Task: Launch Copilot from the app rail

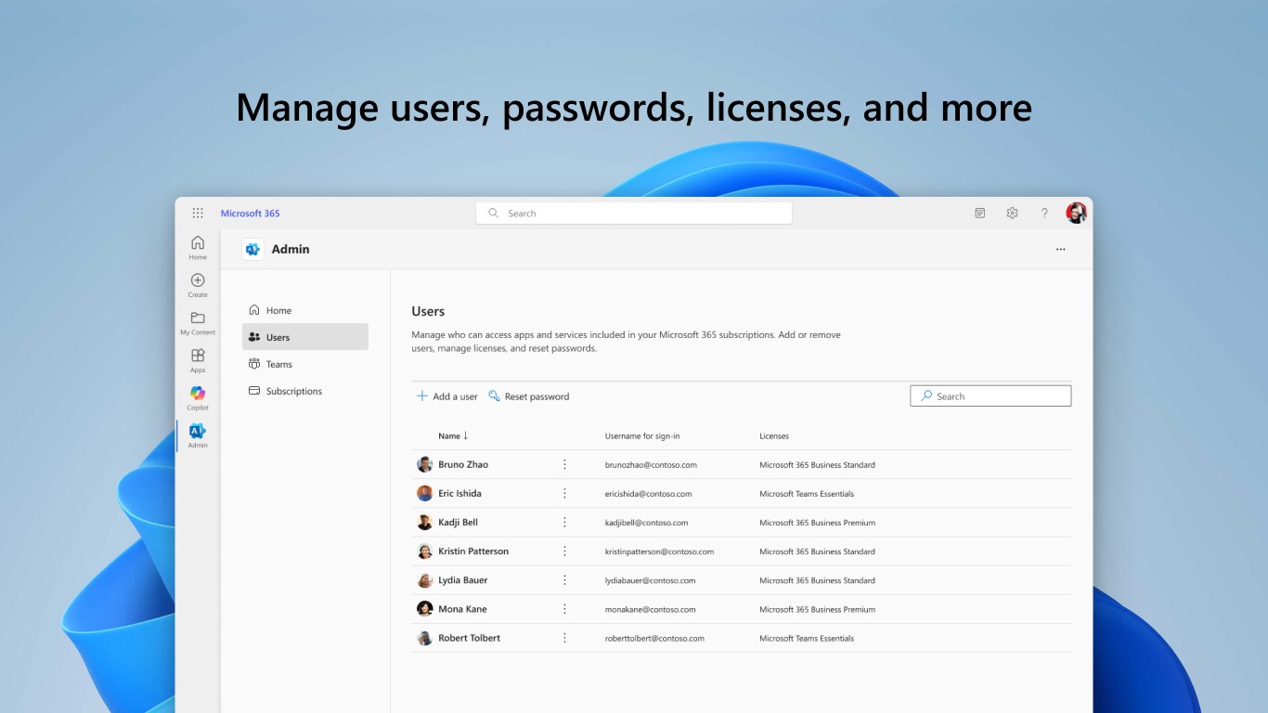Action: (x=198, y=398)
